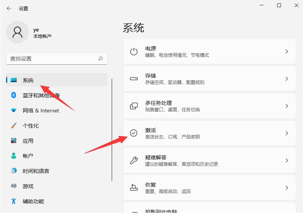
Task: Click the 激活 checkmark circle icon
Action: [x=134, y=133]
